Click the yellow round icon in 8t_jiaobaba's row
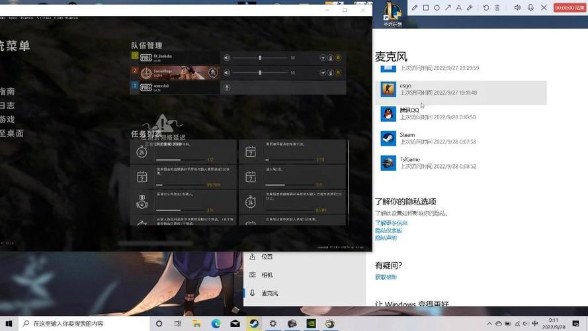The height and width of the screenshot is (331, 588). (x=338, y=58)
